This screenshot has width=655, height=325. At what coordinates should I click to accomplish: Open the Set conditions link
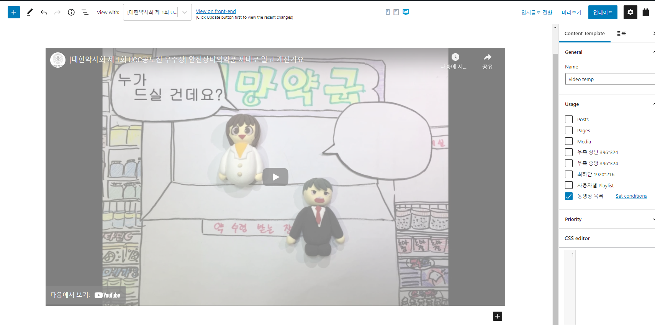(631, 196)
